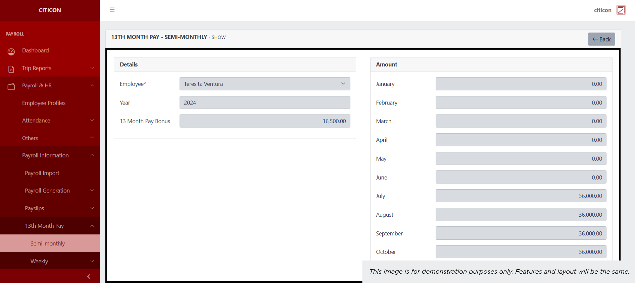Click the hamburger menu icon
Viewport: 635px width, 283px height.
pos(112,10)
